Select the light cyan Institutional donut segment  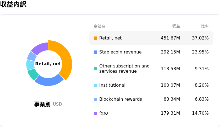tap(30, 65)
